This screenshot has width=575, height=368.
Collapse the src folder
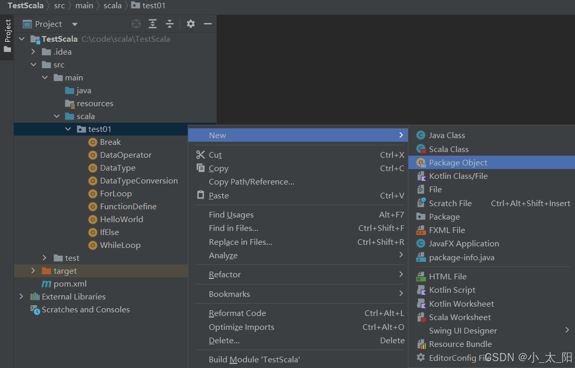tap(34, 64)
